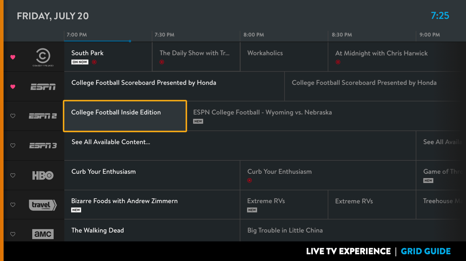Jump to the 8:00 PM time slot header

[x=254, y=35]
